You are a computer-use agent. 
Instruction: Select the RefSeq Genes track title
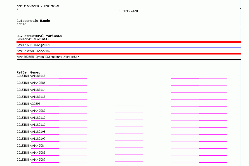point(28,72)
